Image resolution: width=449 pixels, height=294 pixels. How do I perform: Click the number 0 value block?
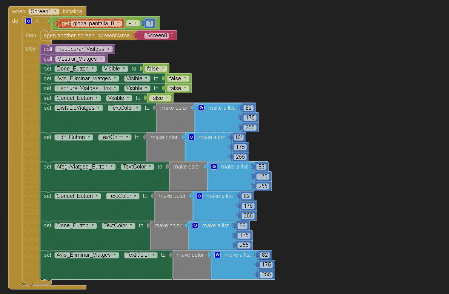point(149,23)
